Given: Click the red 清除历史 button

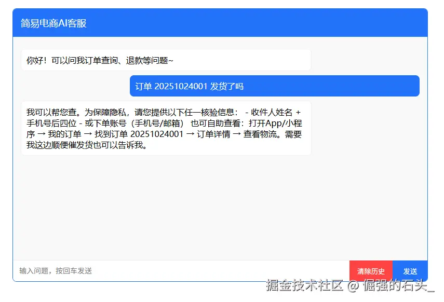Looking at the screenshot, I should (370, 270).
